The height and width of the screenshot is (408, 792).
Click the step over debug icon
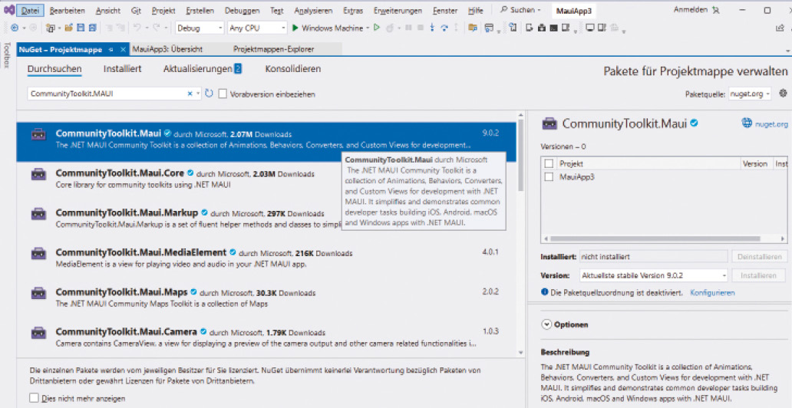click(x=444, y=28)
